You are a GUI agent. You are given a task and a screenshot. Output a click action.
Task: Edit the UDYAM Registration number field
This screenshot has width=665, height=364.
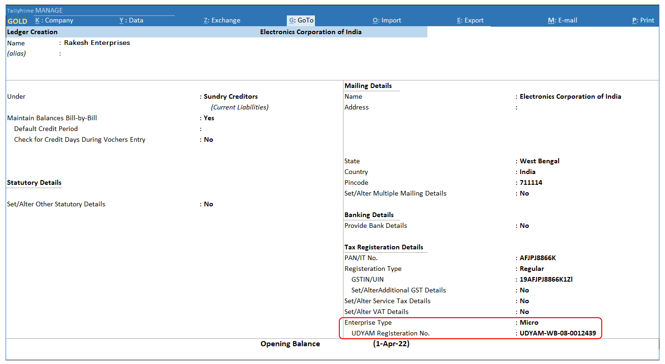point(558,334)
